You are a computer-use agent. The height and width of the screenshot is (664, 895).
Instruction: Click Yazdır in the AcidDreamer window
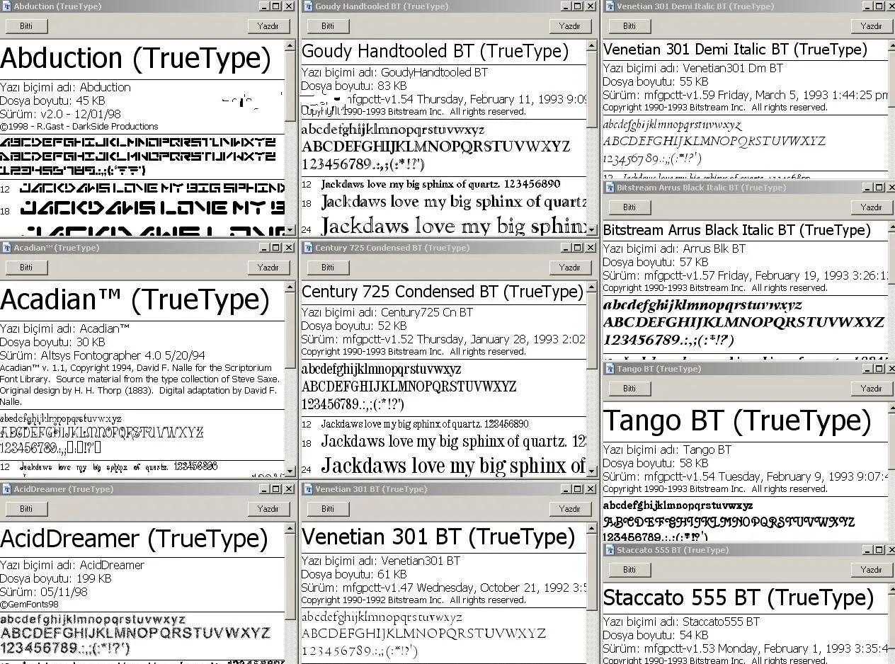pos(268,509)
